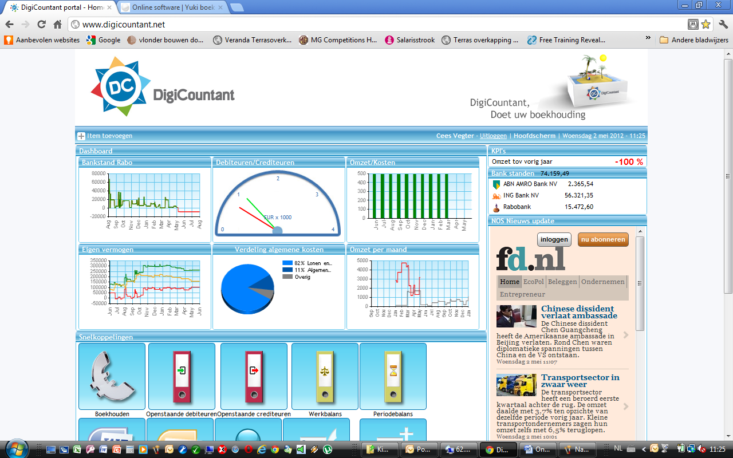Select the Entrepreneur tab on fd.nl widget
The image size is (733, 458).
522,294
